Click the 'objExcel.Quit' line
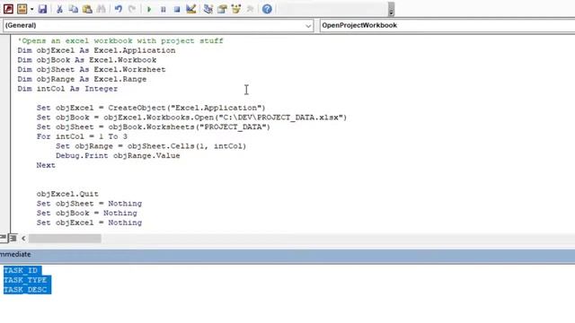 pyautogui.click(x=67, y=194)
